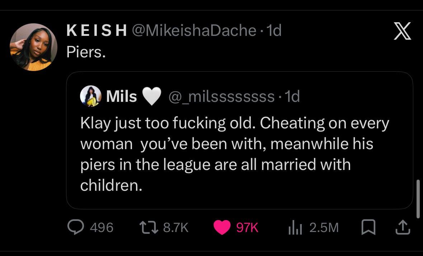
Task: Click the vertical scrollbar thumb
Action: 418,199
